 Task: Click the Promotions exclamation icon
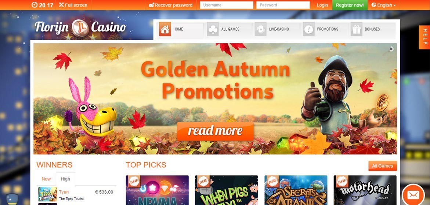[x=308, y=29]
